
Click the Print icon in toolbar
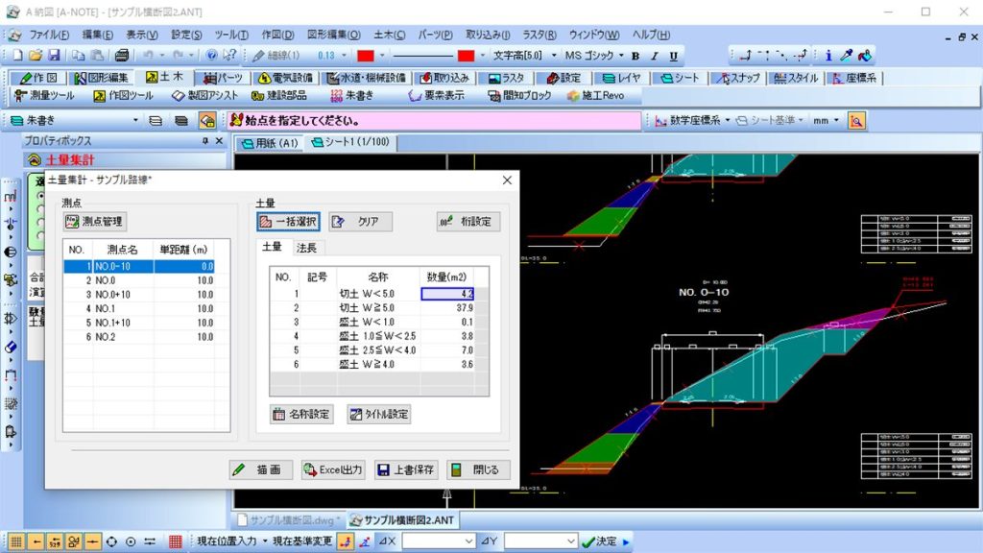(122, 56)
